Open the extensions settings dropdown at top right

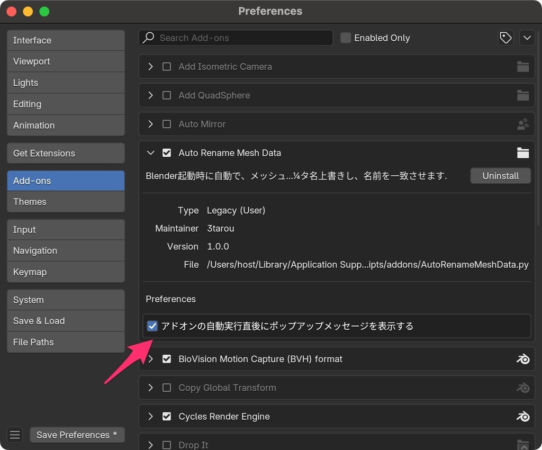(x=527, y=38)
